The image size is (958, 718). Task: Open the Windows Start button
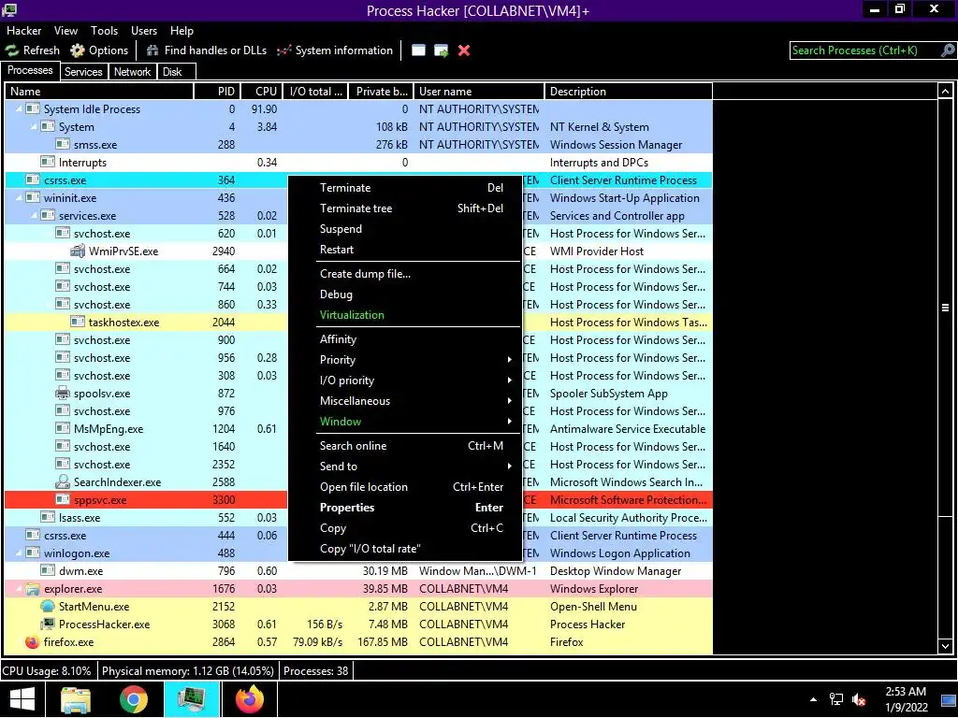point(22,699)
